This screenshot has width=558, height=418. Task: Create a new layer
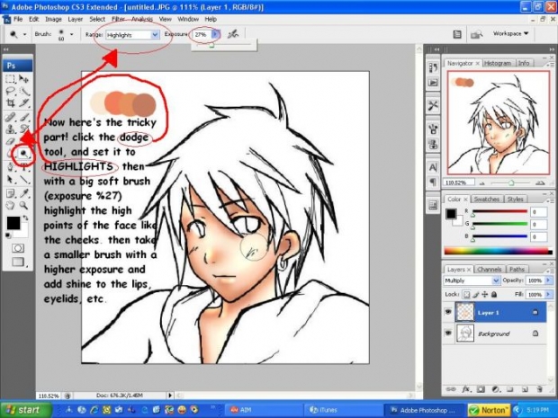[x=524, y=389]
